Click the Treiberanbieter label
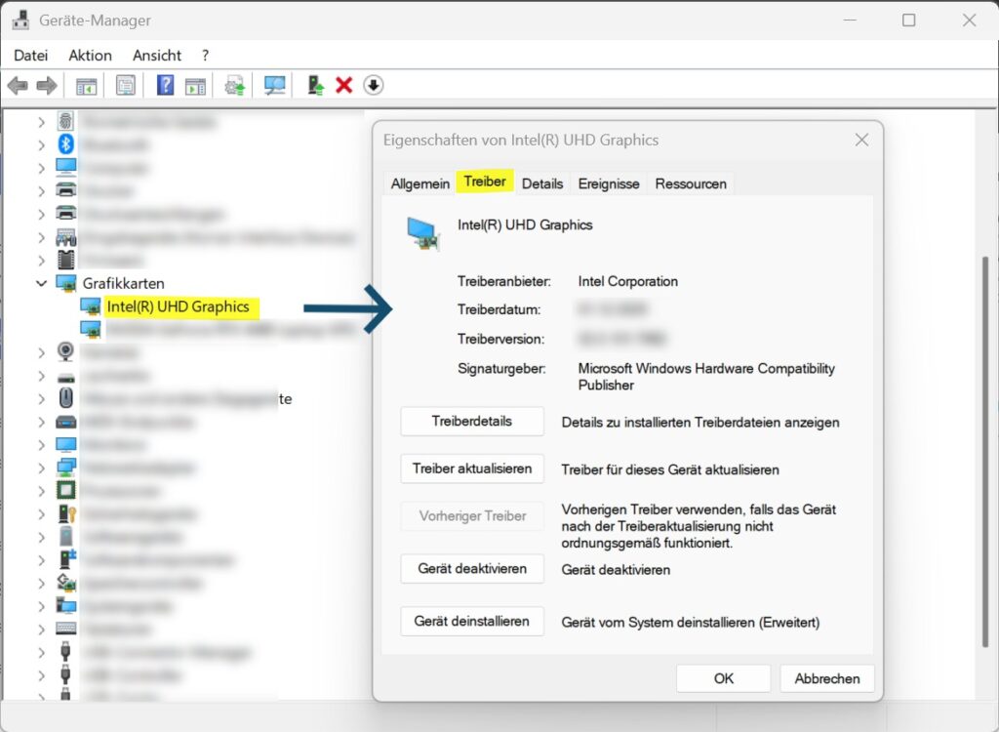 pos(504,281)
